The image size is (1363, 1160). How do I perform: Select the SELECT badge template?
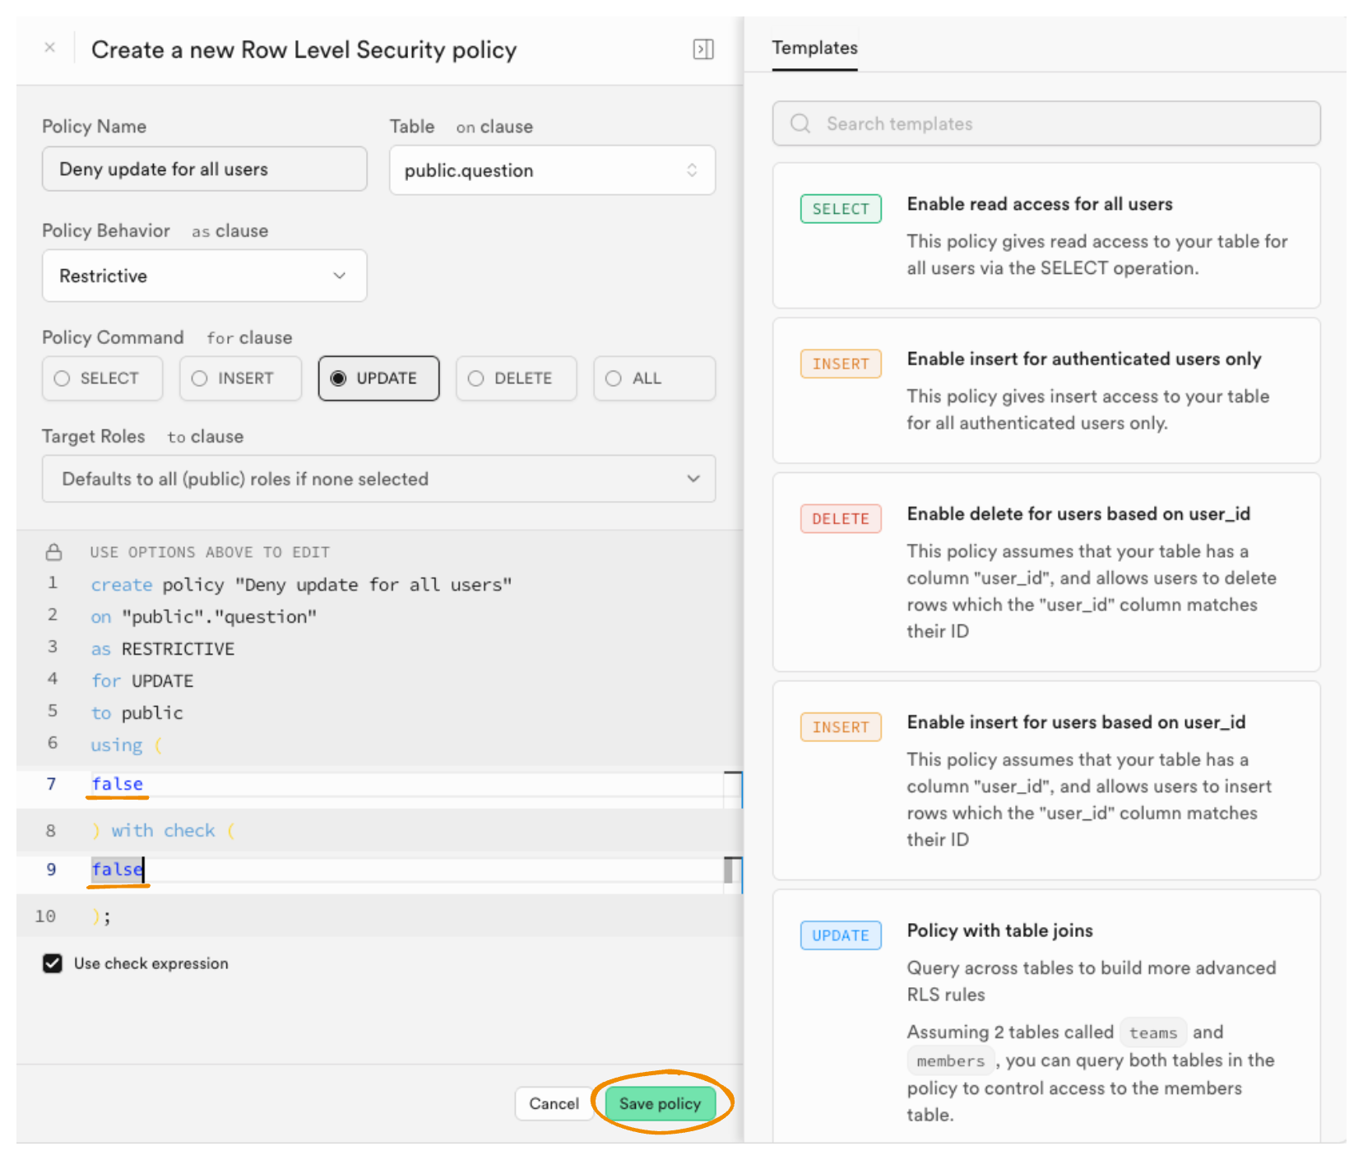coord(840,209)
